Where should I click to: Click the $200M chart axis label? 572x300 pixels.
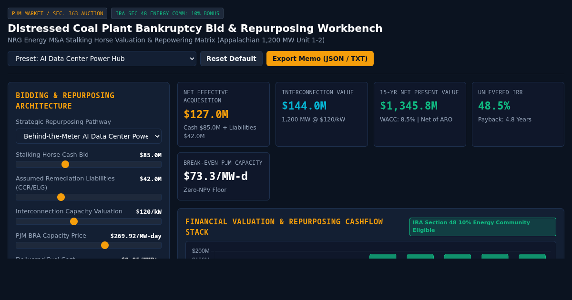coord(201,251)
